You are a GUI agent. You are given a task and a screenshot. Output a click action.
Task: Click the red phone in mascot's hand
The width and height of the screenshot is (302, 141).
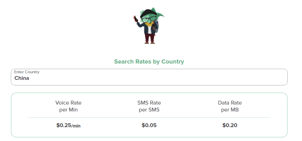click(136, 18)
